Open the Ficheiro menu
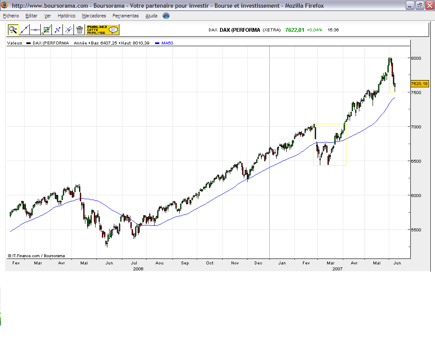This screenshot has height=339, width=435. [x=11, y=16]
